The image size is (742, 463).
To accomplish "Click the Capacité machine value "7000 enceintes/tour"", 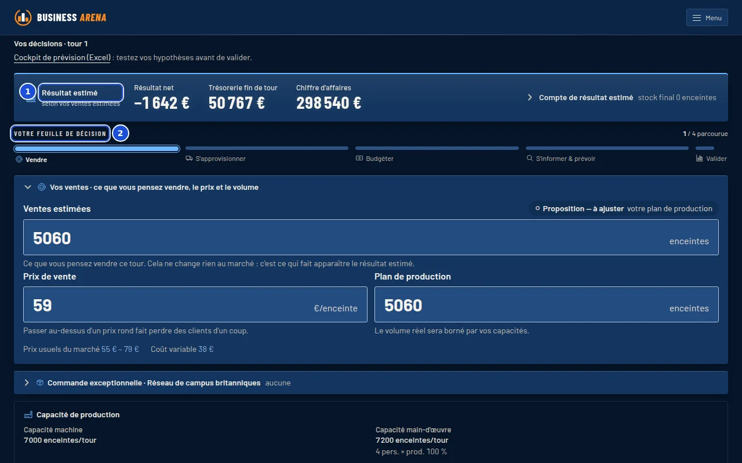I will click(60, 440).
